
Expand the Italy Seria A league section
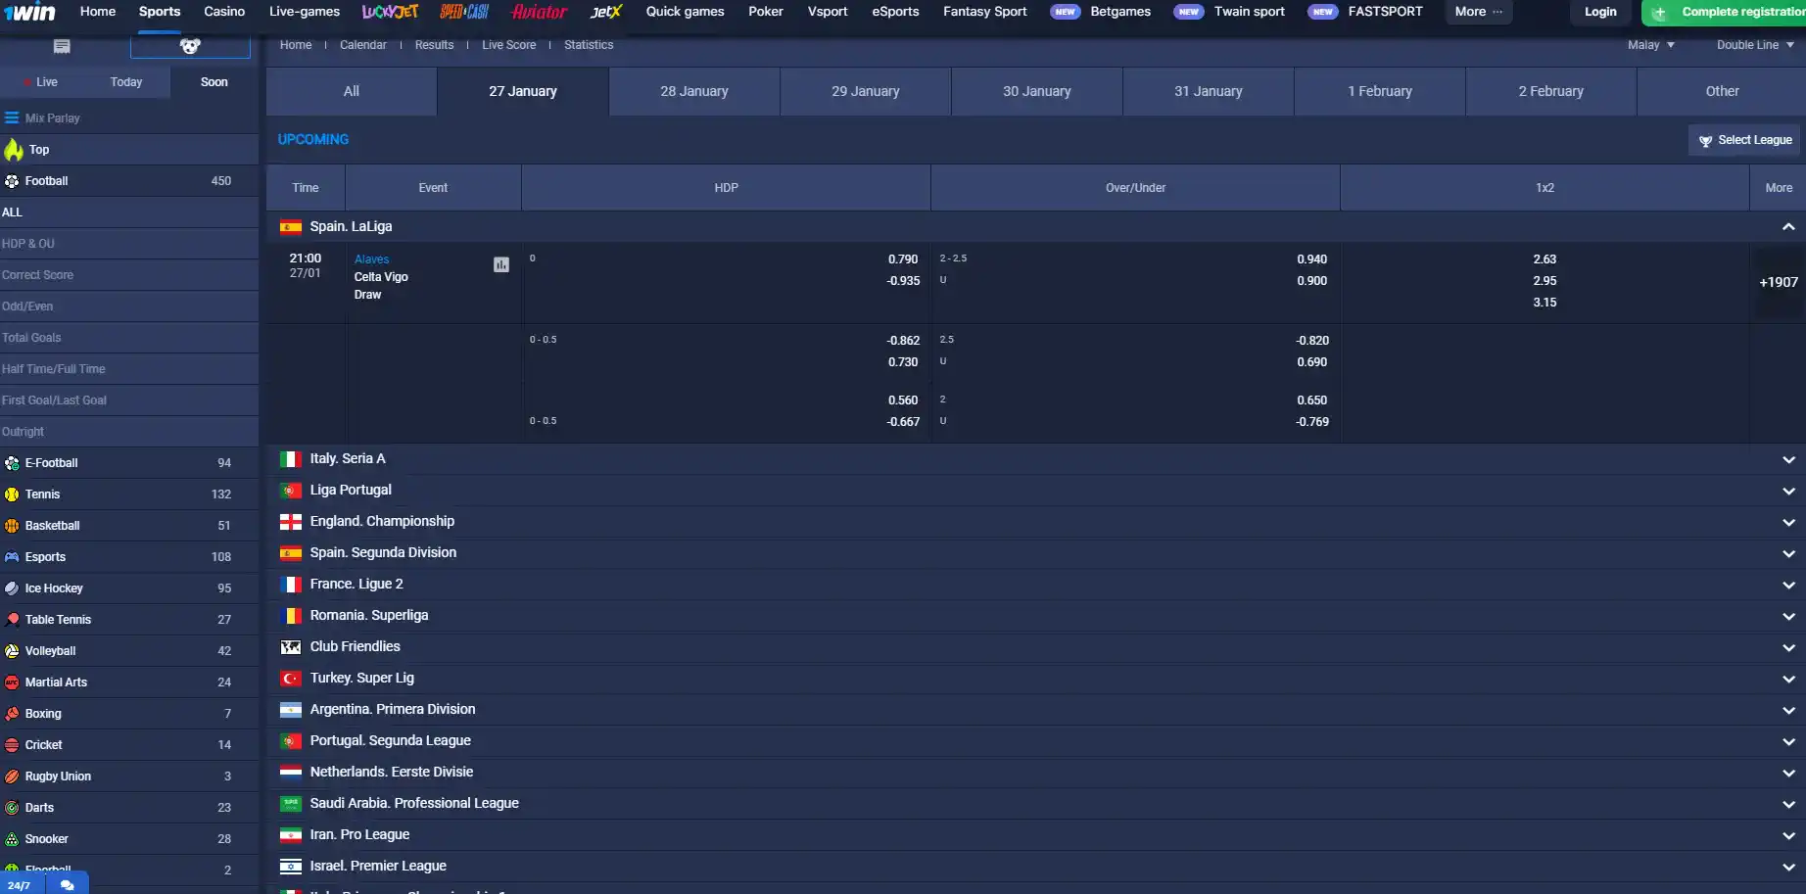point(1789,458)
